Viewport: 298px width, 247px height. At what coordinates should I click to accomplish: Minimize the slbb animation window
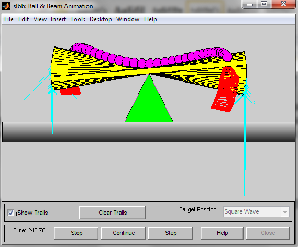(250, 4)
